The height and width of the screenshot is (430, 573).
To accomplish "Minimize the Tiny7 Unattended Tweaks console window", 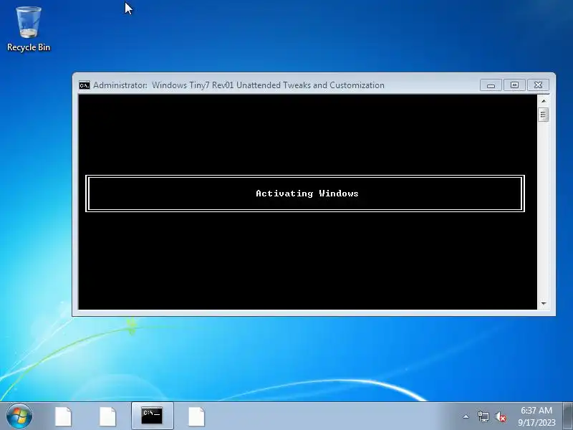I will (491, 85).
